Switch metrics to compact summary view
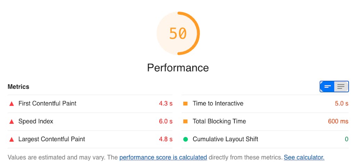This screenshot has width=356, height=168. coord(327,86)
